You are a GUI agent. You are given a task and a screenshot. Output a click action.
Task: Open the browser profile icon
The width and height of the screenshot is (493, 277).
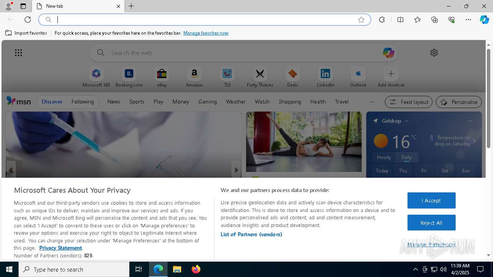click(8, 6)
